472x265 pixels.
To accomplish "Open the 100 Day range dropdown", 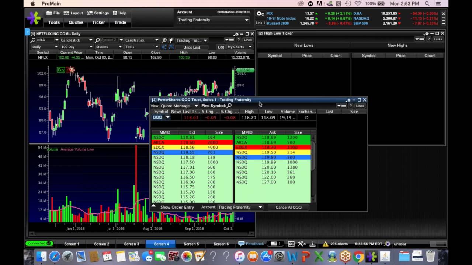I will click(76, 47).
